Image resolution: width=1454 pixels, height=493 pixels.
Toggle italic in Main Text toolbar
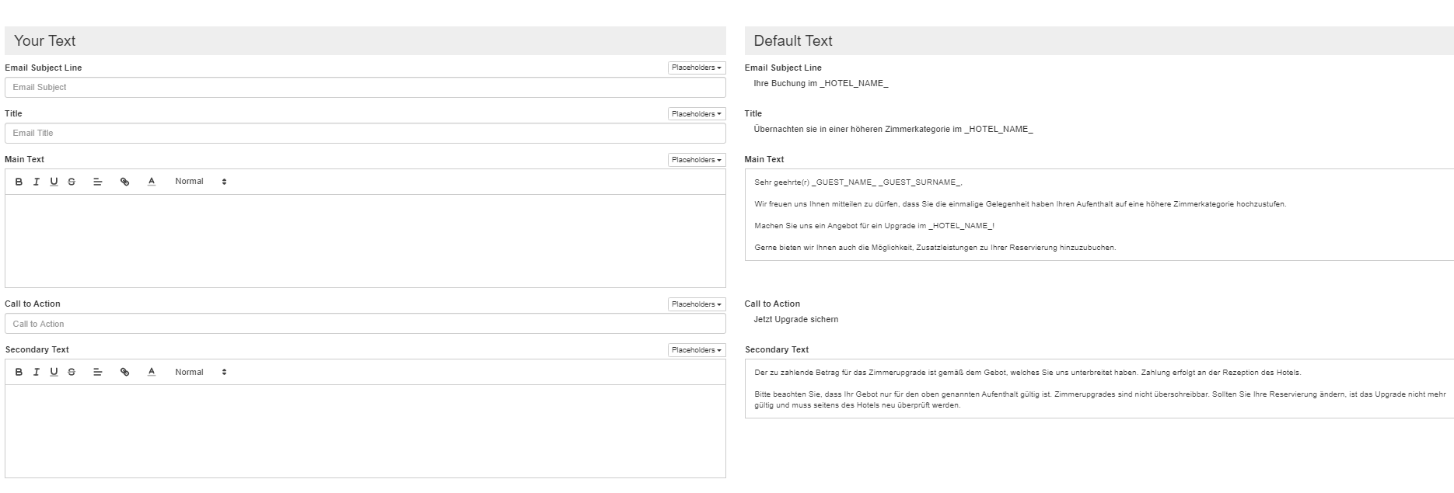tap(36, 182)
